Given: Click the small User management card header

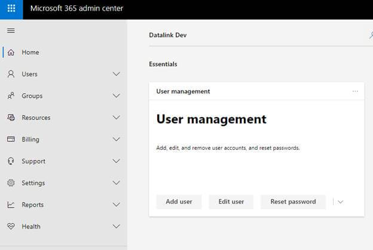Looking at the screenshot, I should (183, 91).
